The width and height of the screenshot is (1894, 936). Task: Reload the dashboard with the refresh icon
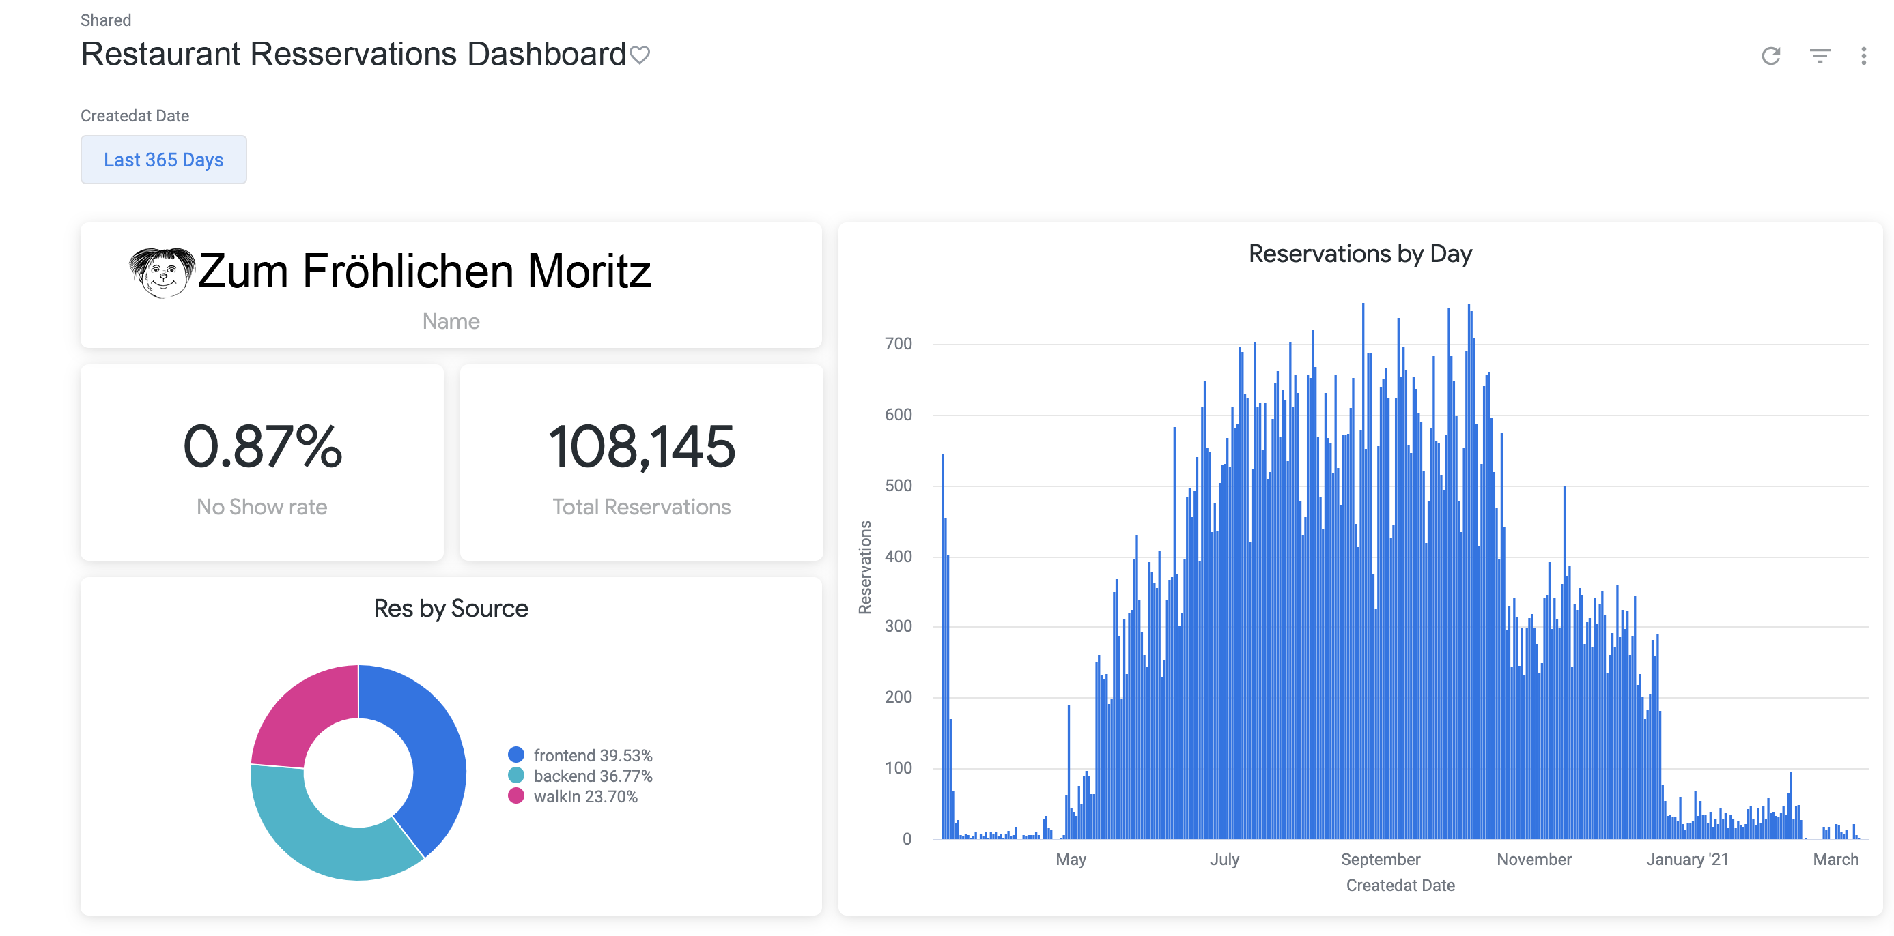(x=1770, y=56)
